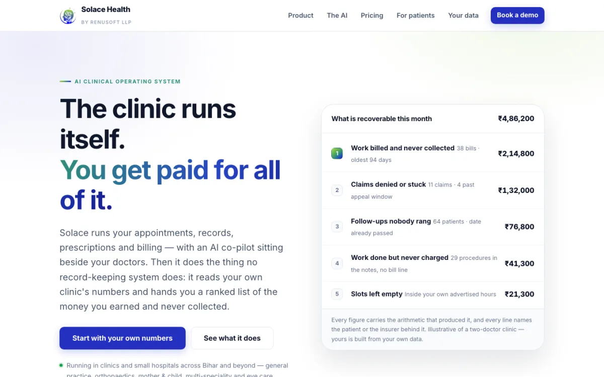Viewport: 604px width, 377px height.
Task: Click "What is recoverable this month" heading
Action: pos(382,119)
